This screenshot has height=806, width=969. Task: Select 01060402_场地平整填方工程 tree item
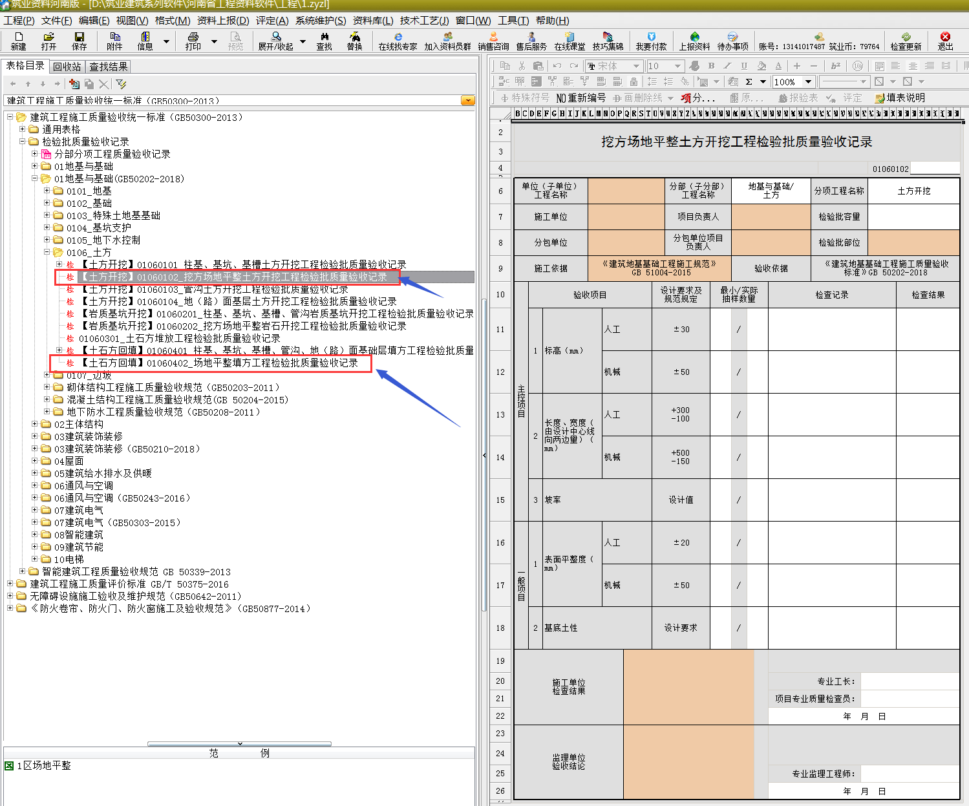pos(218,363)
